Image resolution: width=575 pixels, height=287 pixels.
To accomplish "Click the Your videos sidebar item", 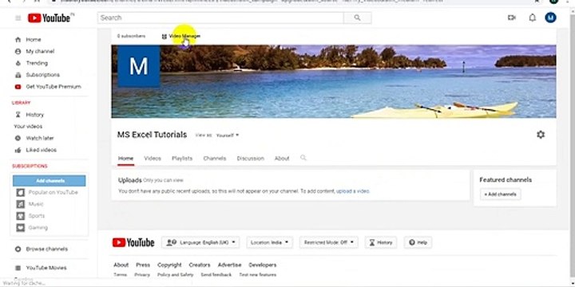I will [28, 126].
